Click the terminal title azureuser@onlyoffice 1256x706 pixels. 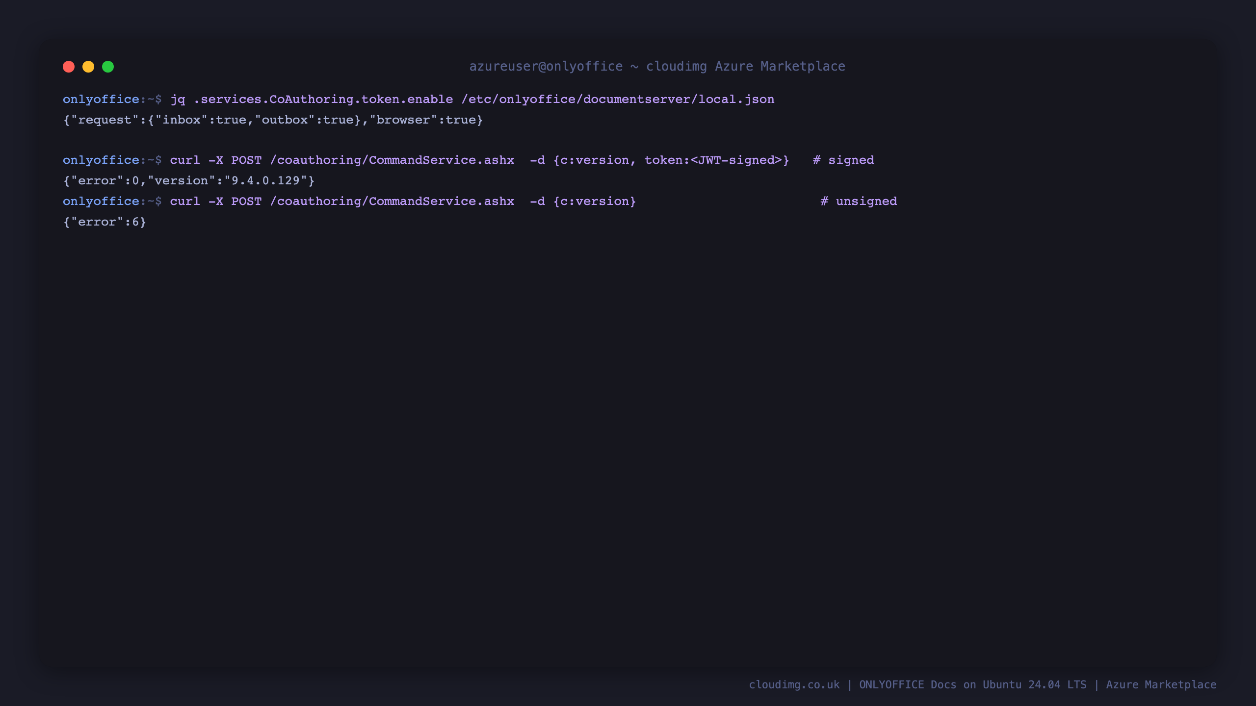tap(657, 66)
